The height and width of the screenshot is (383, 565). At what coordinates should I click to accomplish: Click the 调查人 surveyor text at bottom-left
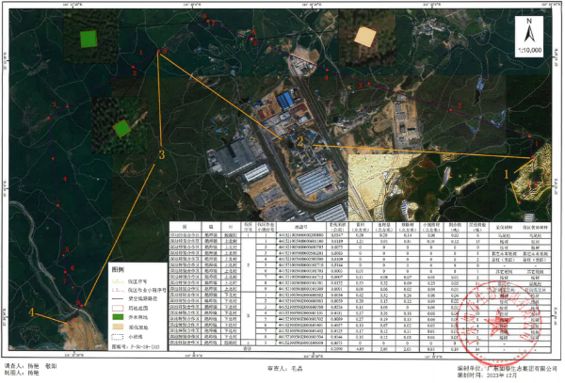(x=28, y=366)
